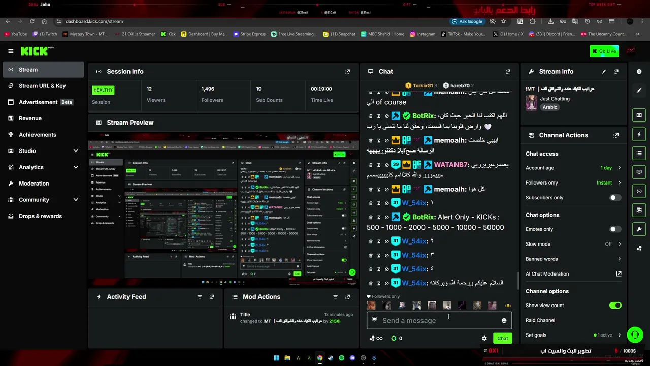
Task: Open Windows Start menu on taskbar
Action: pyautogui.click(x=276, y=358)
